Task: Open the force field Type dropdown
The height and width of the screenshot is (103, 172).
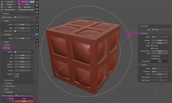Action: tap(160, 30)
